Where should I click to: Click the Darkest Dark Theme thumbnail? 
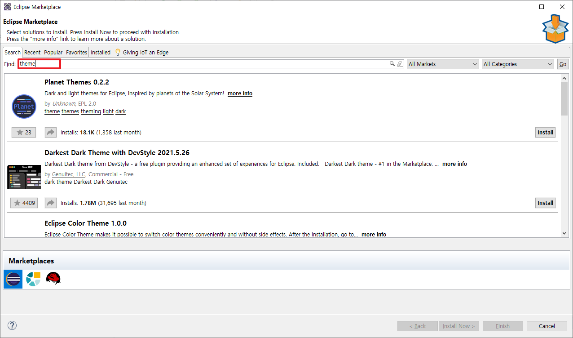[x=24, y=177]
